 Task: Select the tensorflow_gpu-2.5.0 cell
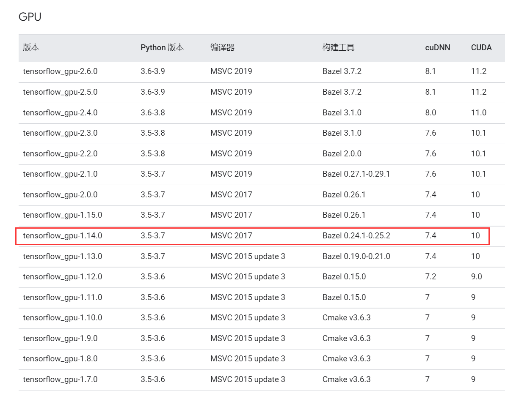pos(60,92)
